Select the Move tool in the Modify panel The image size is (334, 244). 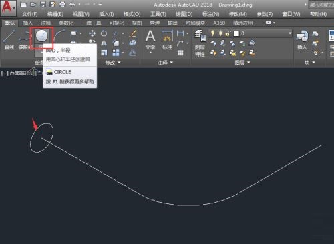pyautogui.click(x=92, y=33)
